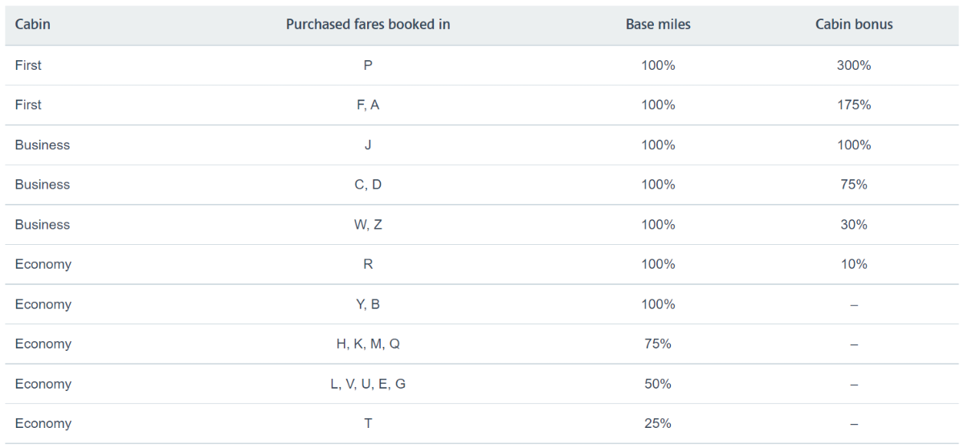Image resolution: width=964 pixels, height=448 pixels.
Task: Select the Y, B fare classes cell
Action: coord(368,304)
